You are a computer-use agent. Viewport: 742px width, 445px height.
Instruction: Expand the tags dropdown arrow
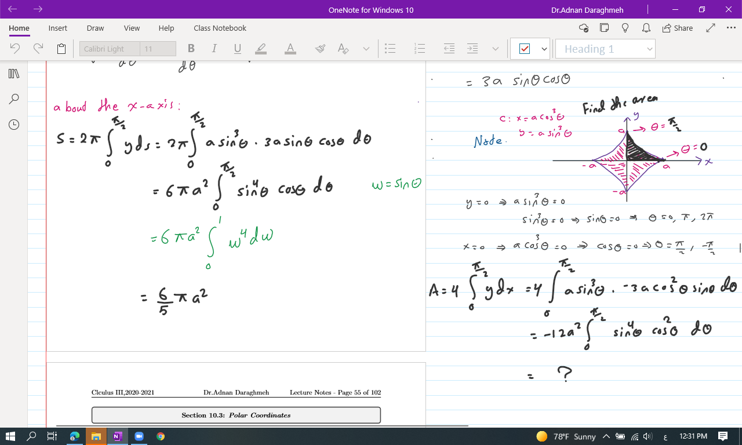click(x=544, y=49)
